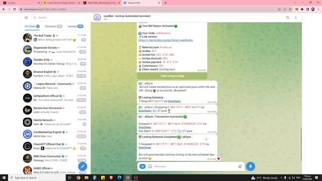Open Banana Gun Discussion chat
Viewport: 322px width, 181px height.
click(55, 110)
